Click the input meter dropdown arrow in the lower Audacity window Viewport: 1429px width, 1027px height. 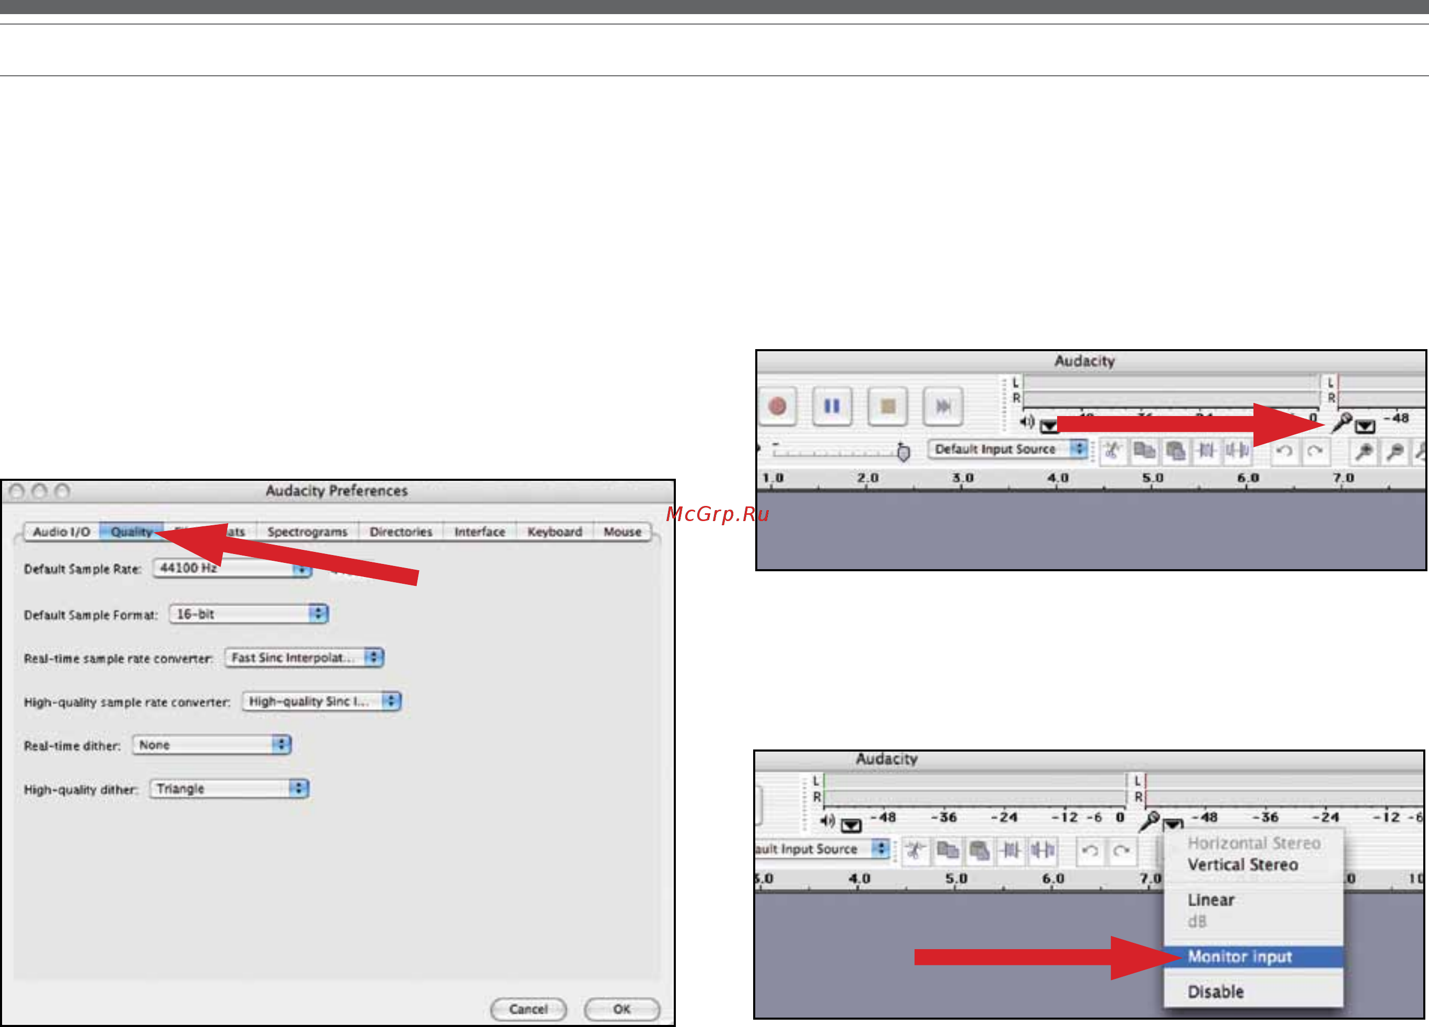(x=1173, y=824)
